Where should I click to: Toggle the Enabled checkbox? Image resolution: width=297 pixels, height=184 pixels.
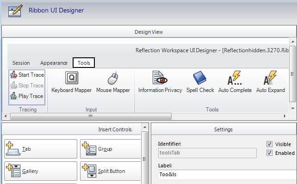[x=269, y=153]
